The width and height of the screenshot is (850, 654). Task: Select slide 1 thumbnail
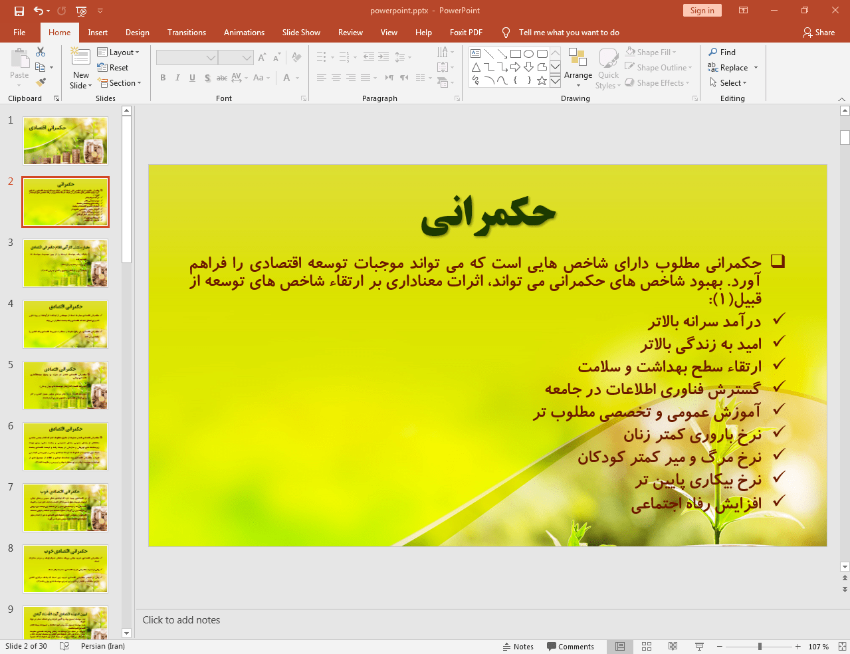(65, 141)
